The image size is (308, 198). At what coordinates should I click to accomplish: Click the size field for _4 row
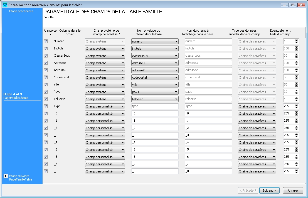(288, 142)
